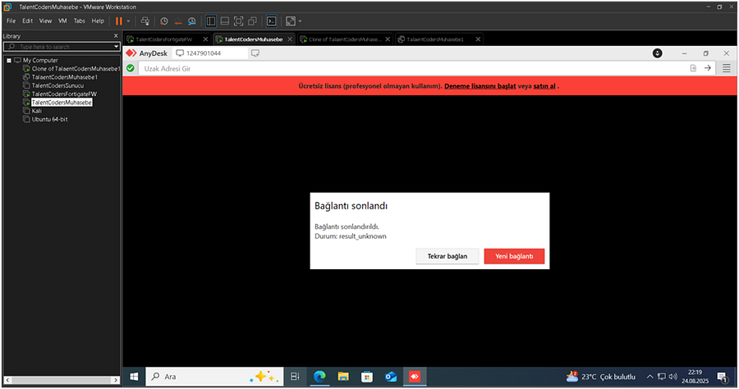Close the Clone of TalaentCodersMuhase... tab
The width and height of the screenshot is (739, 389).
tap(388, 39)
